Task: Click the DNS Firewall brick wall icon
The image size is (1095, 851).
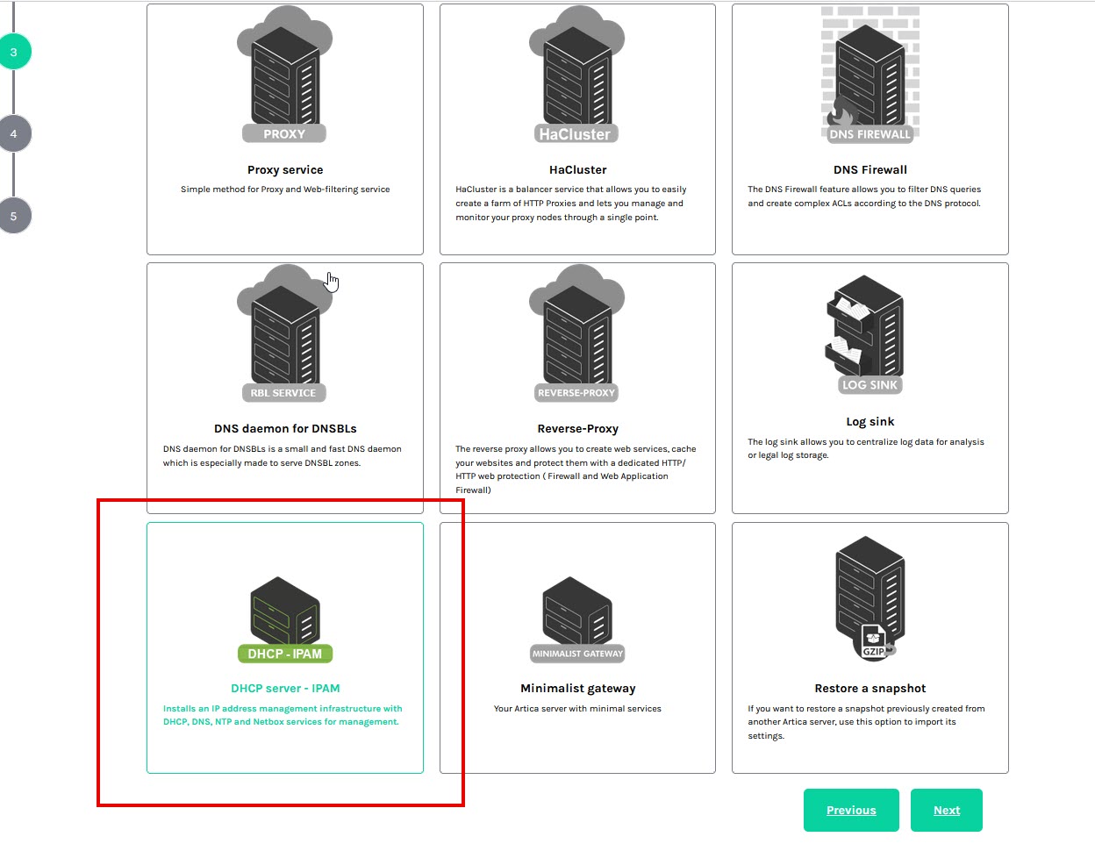Action: (870, 76)
